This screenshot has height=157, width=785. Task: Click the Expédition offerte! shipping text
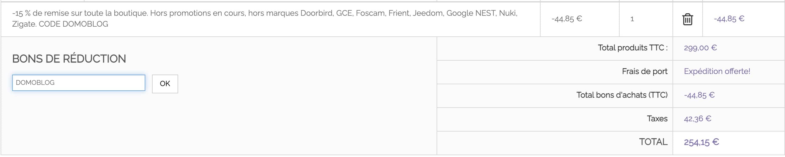pyautogui.click(x=717, y=71)
